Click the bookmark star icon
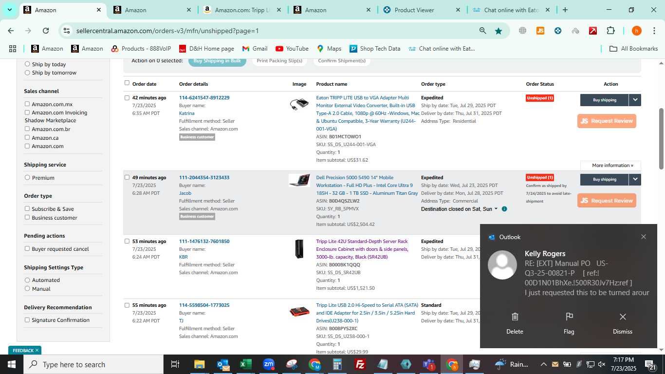Viewport: 665px width, 374px height. [499, 31]
